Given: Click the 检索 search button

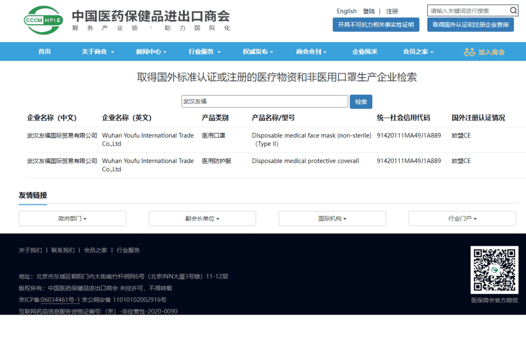Looking at the screenshot, I should pos(361,102).
